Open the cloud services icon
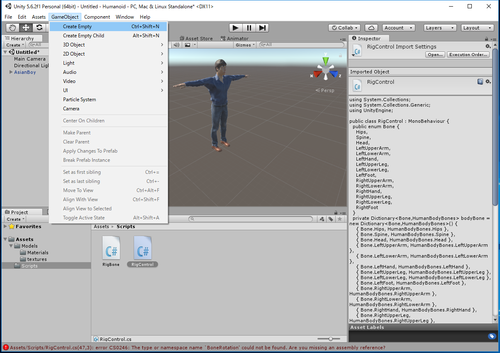 371,28
